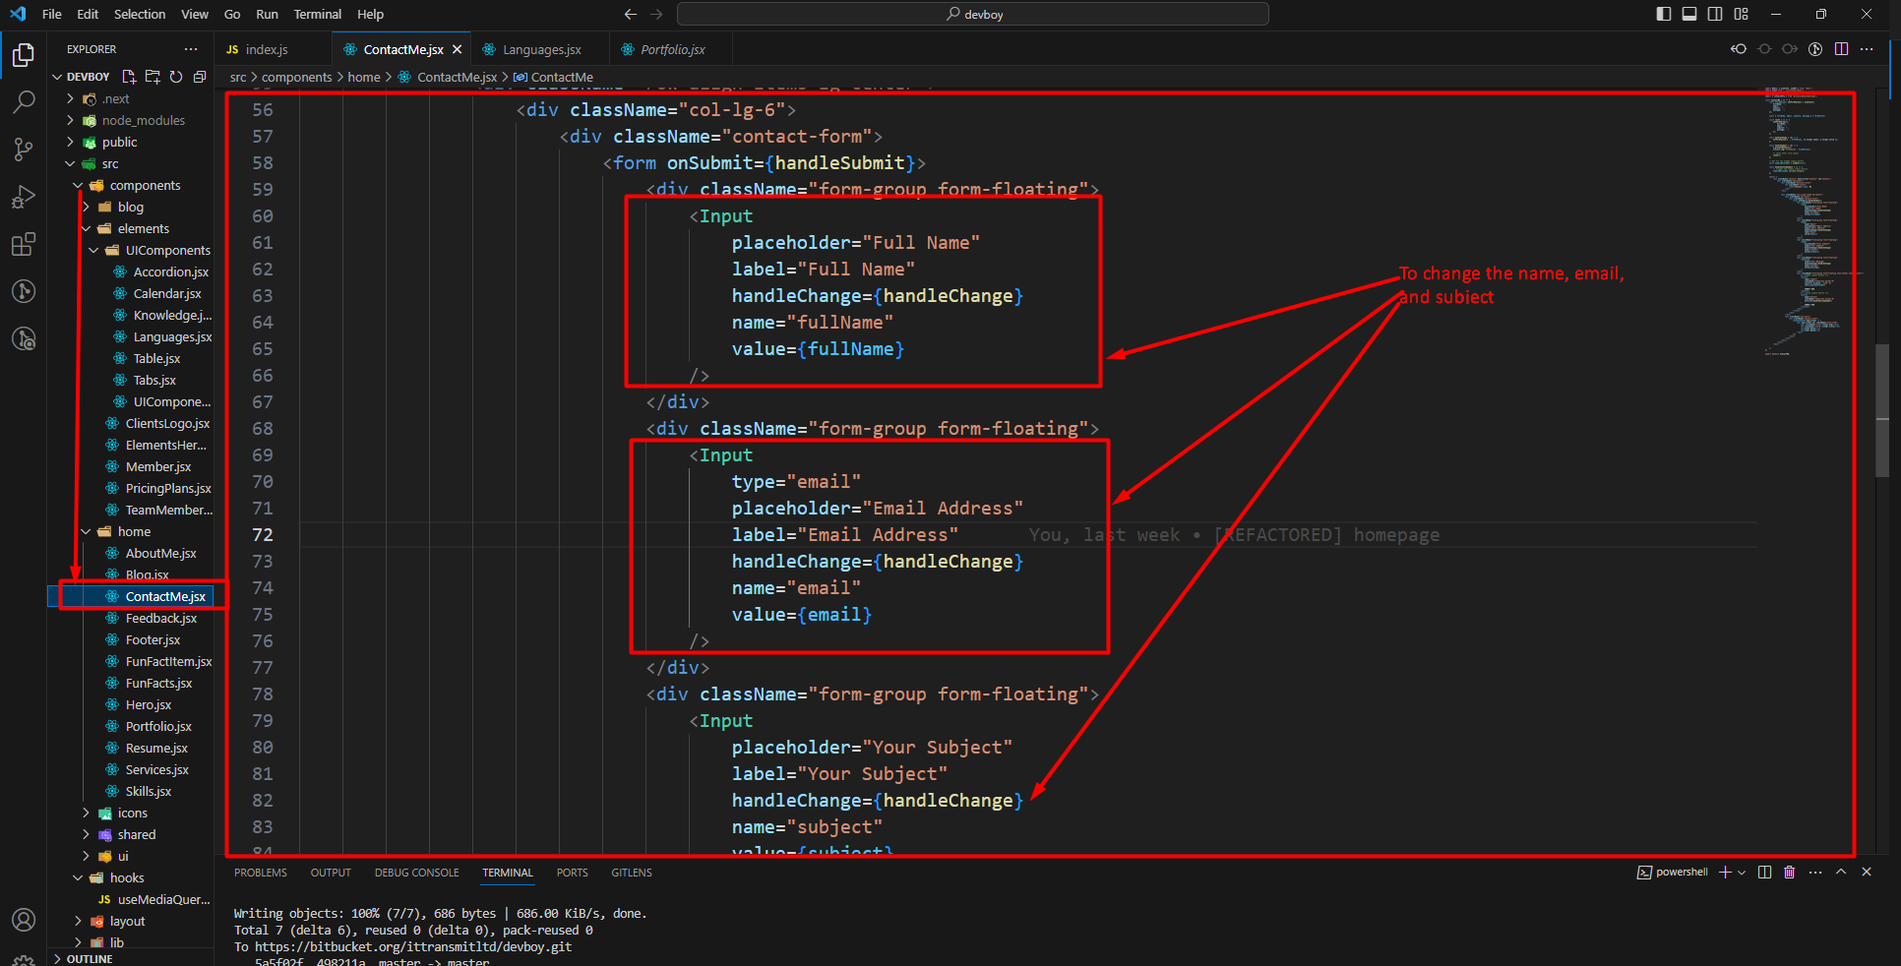Refresh the Explorer file tree
This screenshot has height=966, width=1901.
click(x=176, y=77)
